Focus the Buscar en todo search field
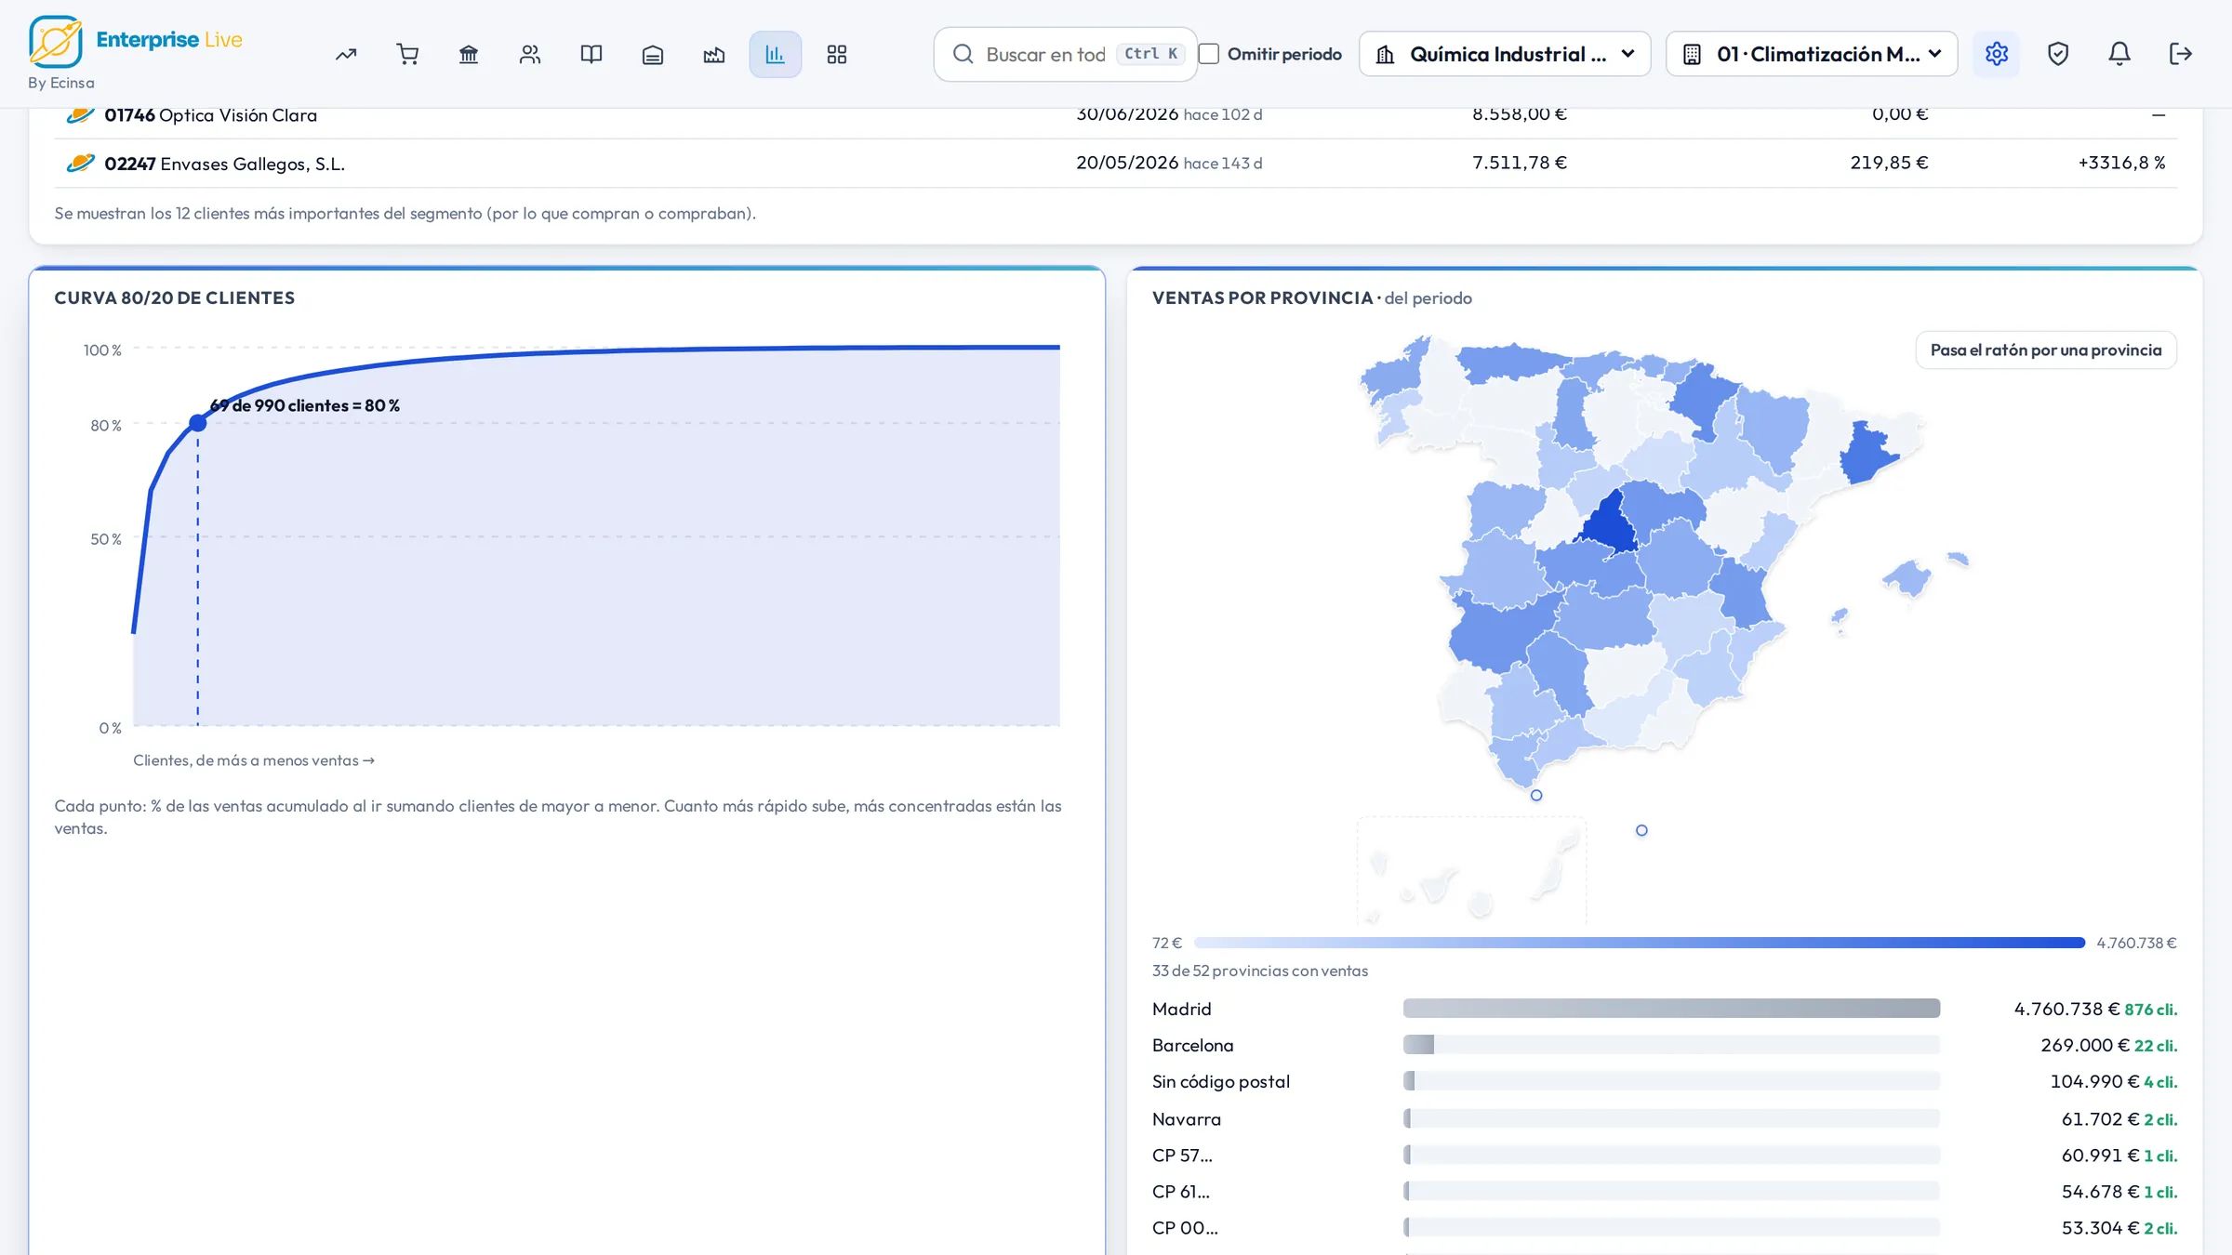The height and width of the screenshot is (1255, 2232). click(1066, 54)
